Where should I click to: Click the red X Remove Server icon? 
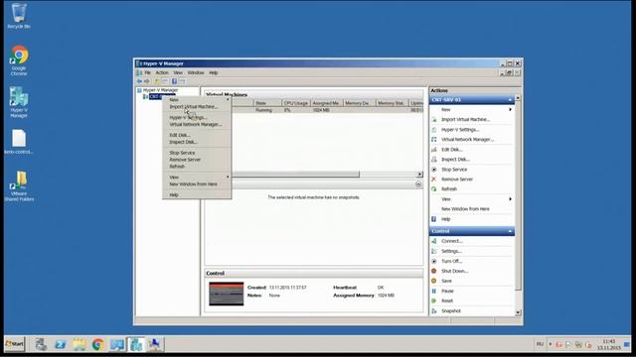pyautogui.click(x=434, y=179)
